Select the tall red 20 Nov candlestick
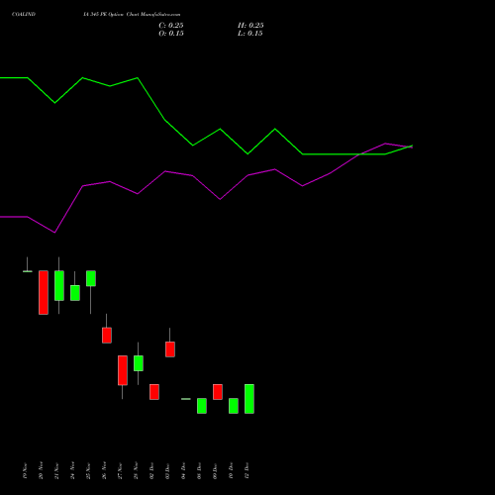 (x=44, y=292)
